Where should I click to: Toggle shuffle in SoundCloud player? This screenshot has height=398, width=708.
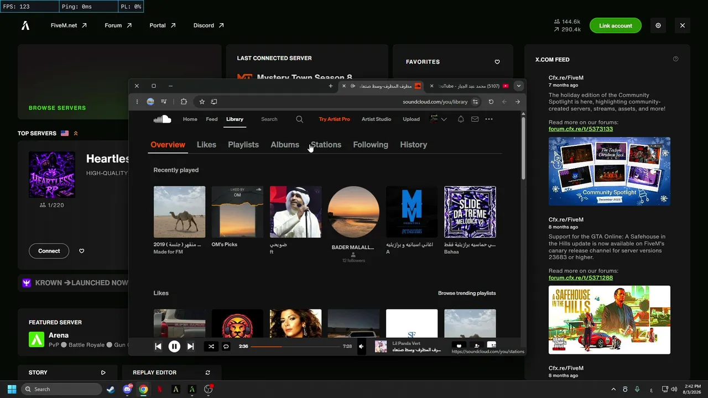pos(211,347)
